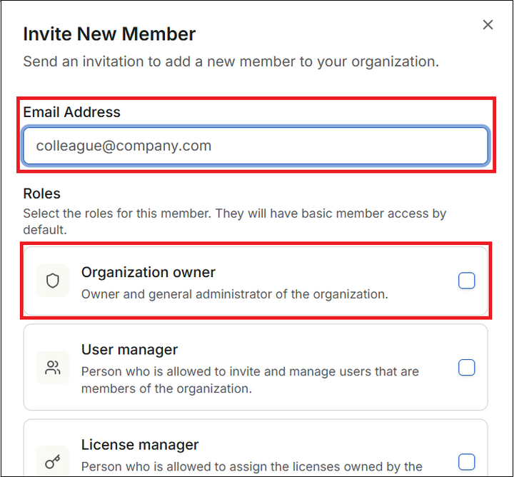
Task: Click the people icon for User manager
Action: (52, 368)
